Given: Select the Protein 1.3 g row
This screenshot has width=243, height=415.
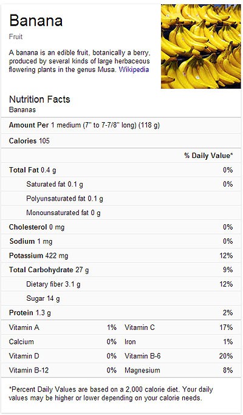Looking at the screenshot, I should click(121, 313).
